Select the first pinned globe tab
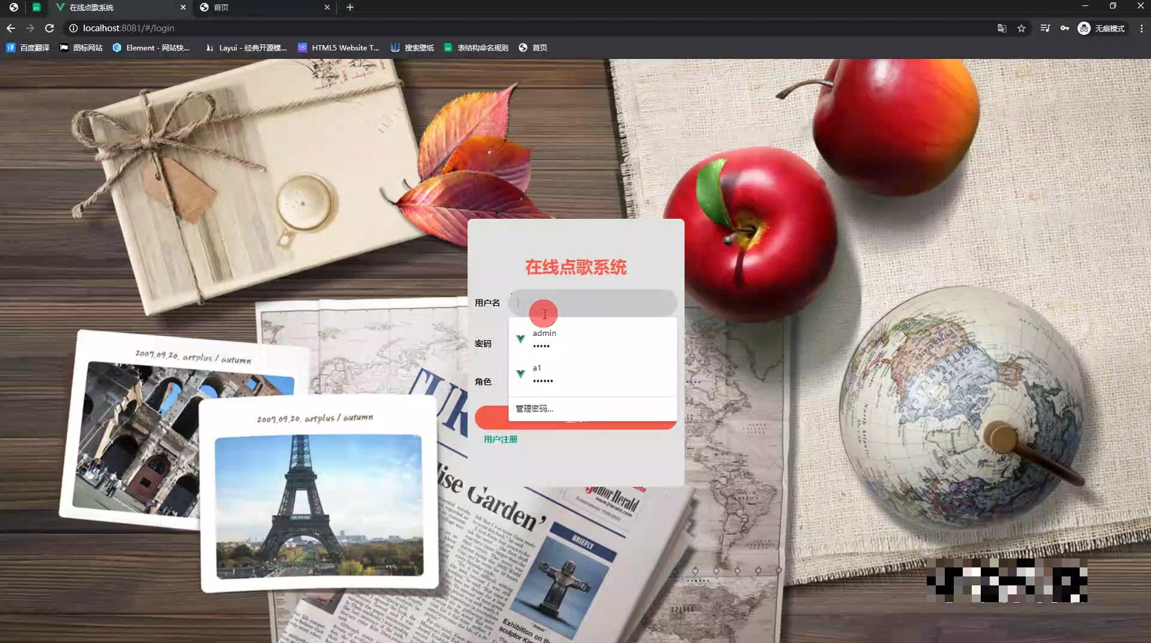Image resolution: width=1151 pixels, height=643 pixels. point(14,7)
